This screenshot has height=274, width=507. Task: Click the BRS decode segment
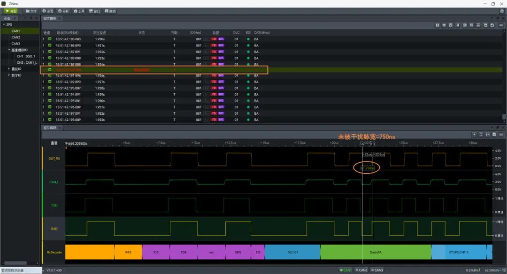(x=238, y=252)
